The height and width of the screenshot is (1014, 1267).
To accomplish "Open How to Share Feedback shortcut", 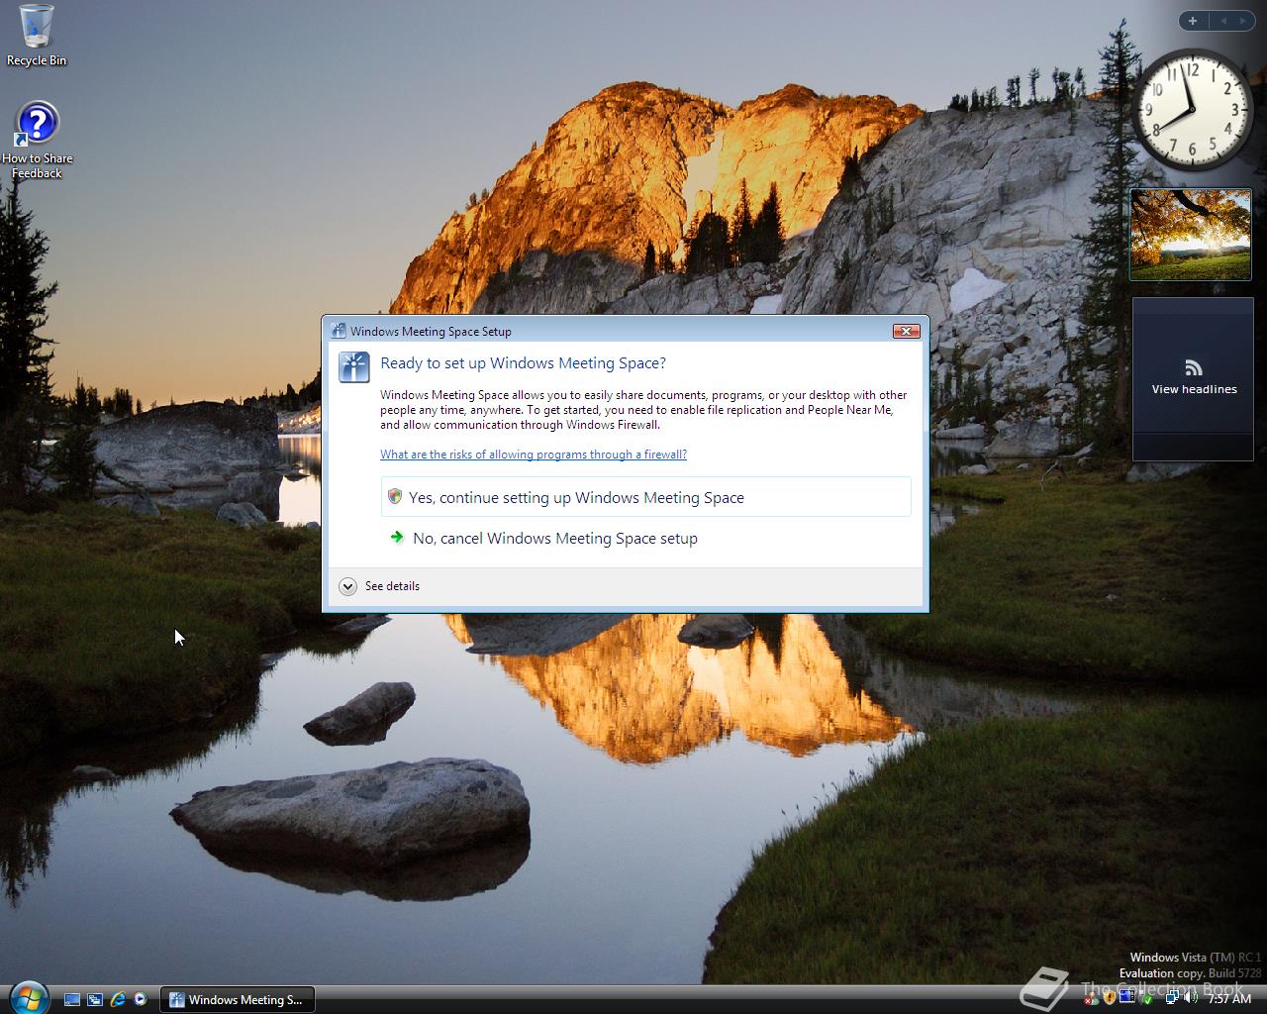I will point(37,141).
